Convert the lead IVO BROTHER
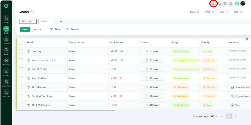 [152, 69]
